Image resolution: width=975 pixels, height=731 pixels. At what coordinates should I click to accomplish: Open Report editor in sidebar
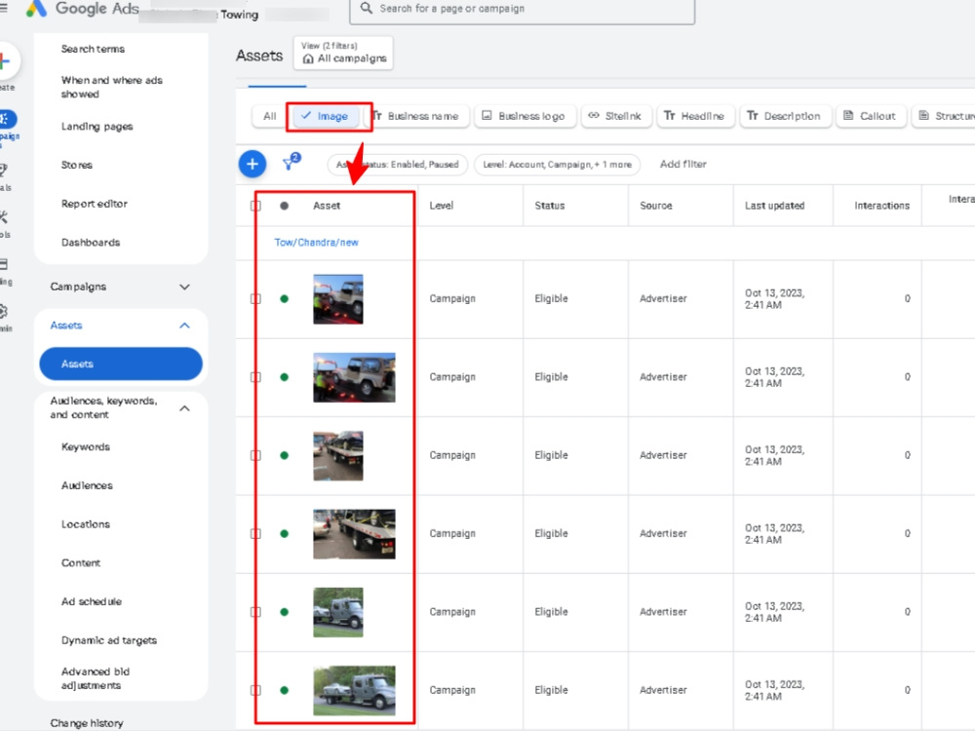click(94, 204)
